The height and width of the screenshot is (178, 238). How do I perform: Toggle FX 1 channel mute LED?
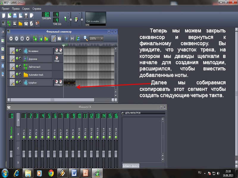pyautogui.click(x=24, y=137)
